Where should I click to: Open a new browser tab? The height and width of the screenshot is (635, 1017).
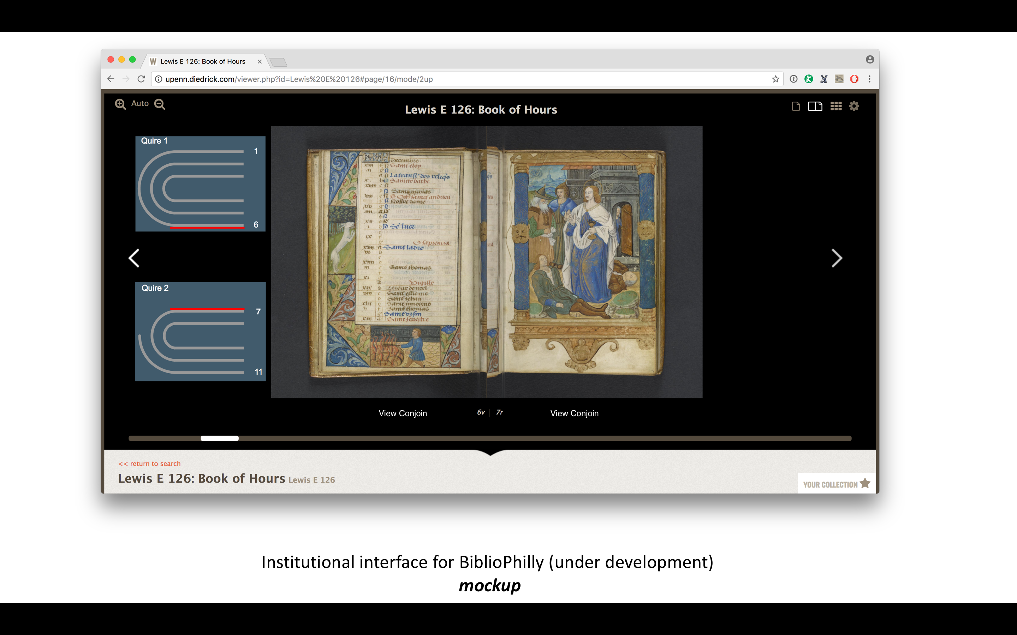point(278,62)
